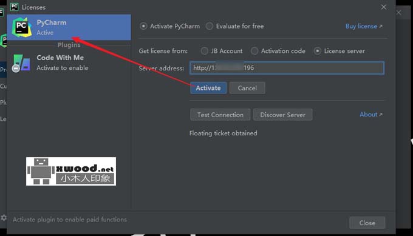Viewport: 413px width, 236px height.
Task: Click 'Activate plugin to enable paid functions' text
Action: (x=70, y=220)
